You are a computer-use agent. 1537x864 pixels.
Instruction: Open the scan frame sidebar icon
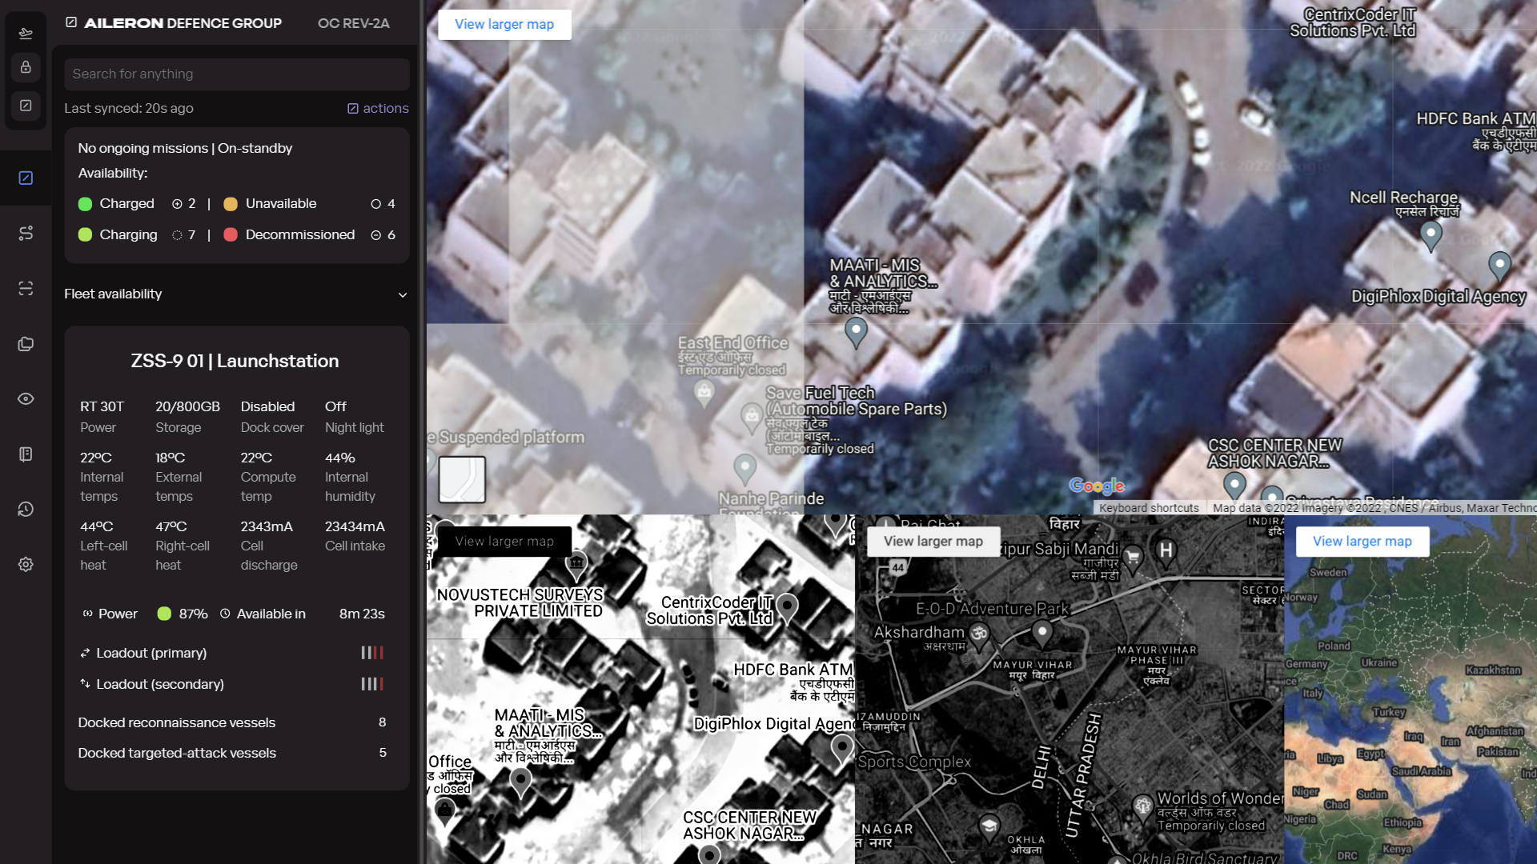click(x=26, y=288)
